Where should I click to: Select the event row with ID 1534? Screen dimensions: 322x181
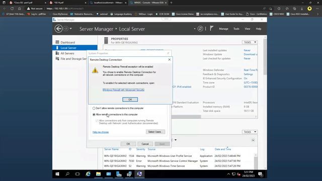pyautogui.click(x=179, y=156)
